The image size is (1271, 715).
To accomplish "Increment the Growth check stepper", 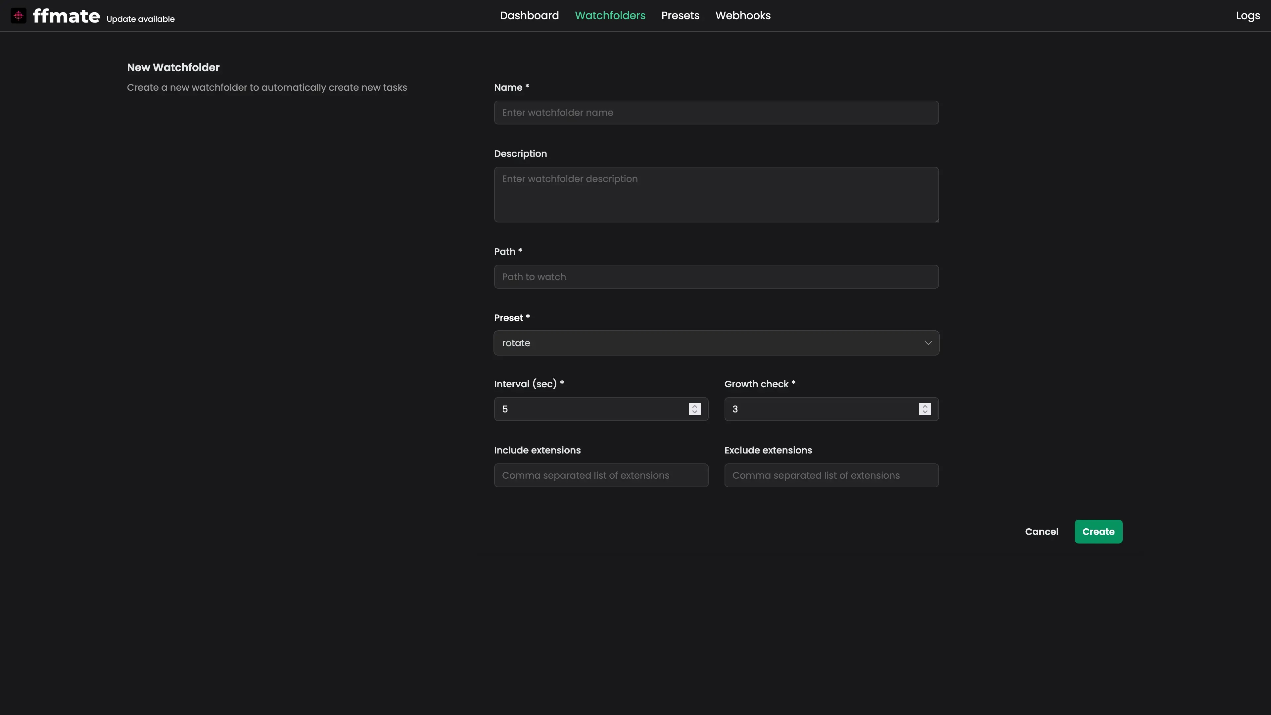I will (925, 406).
